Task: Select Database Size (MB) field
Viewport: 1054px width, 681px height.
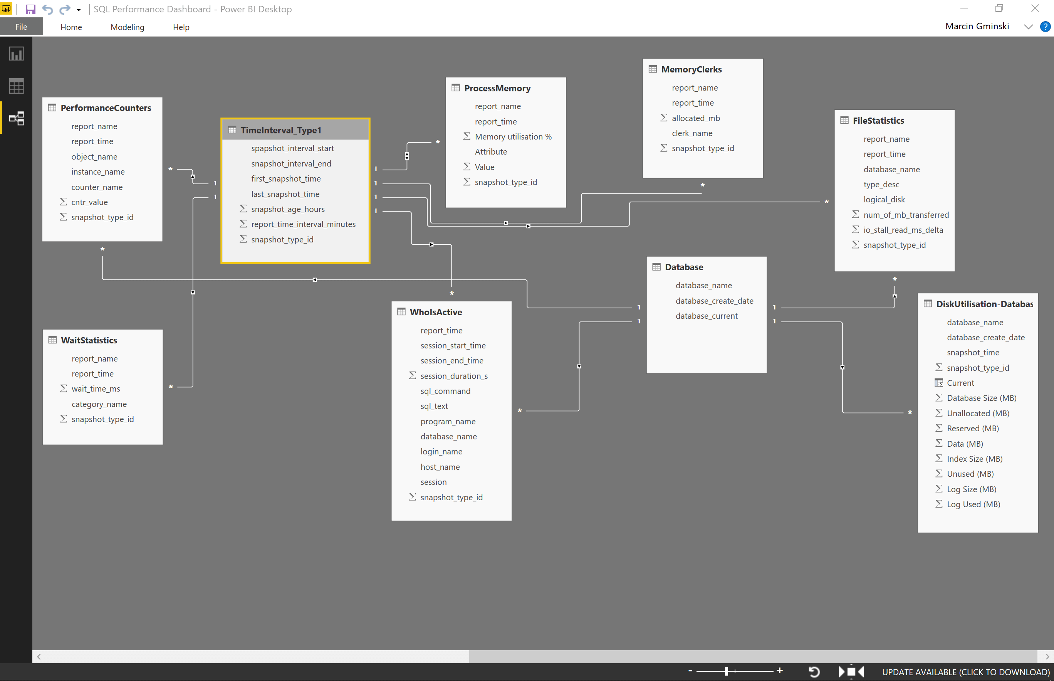Action: tap(981, 398)
